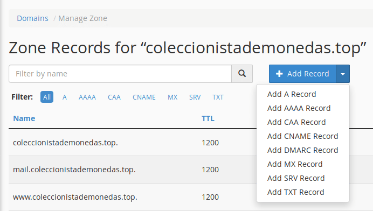Screen dimensions: 373x211
Task: Filter records by TXT type
Action: point(218,97)
